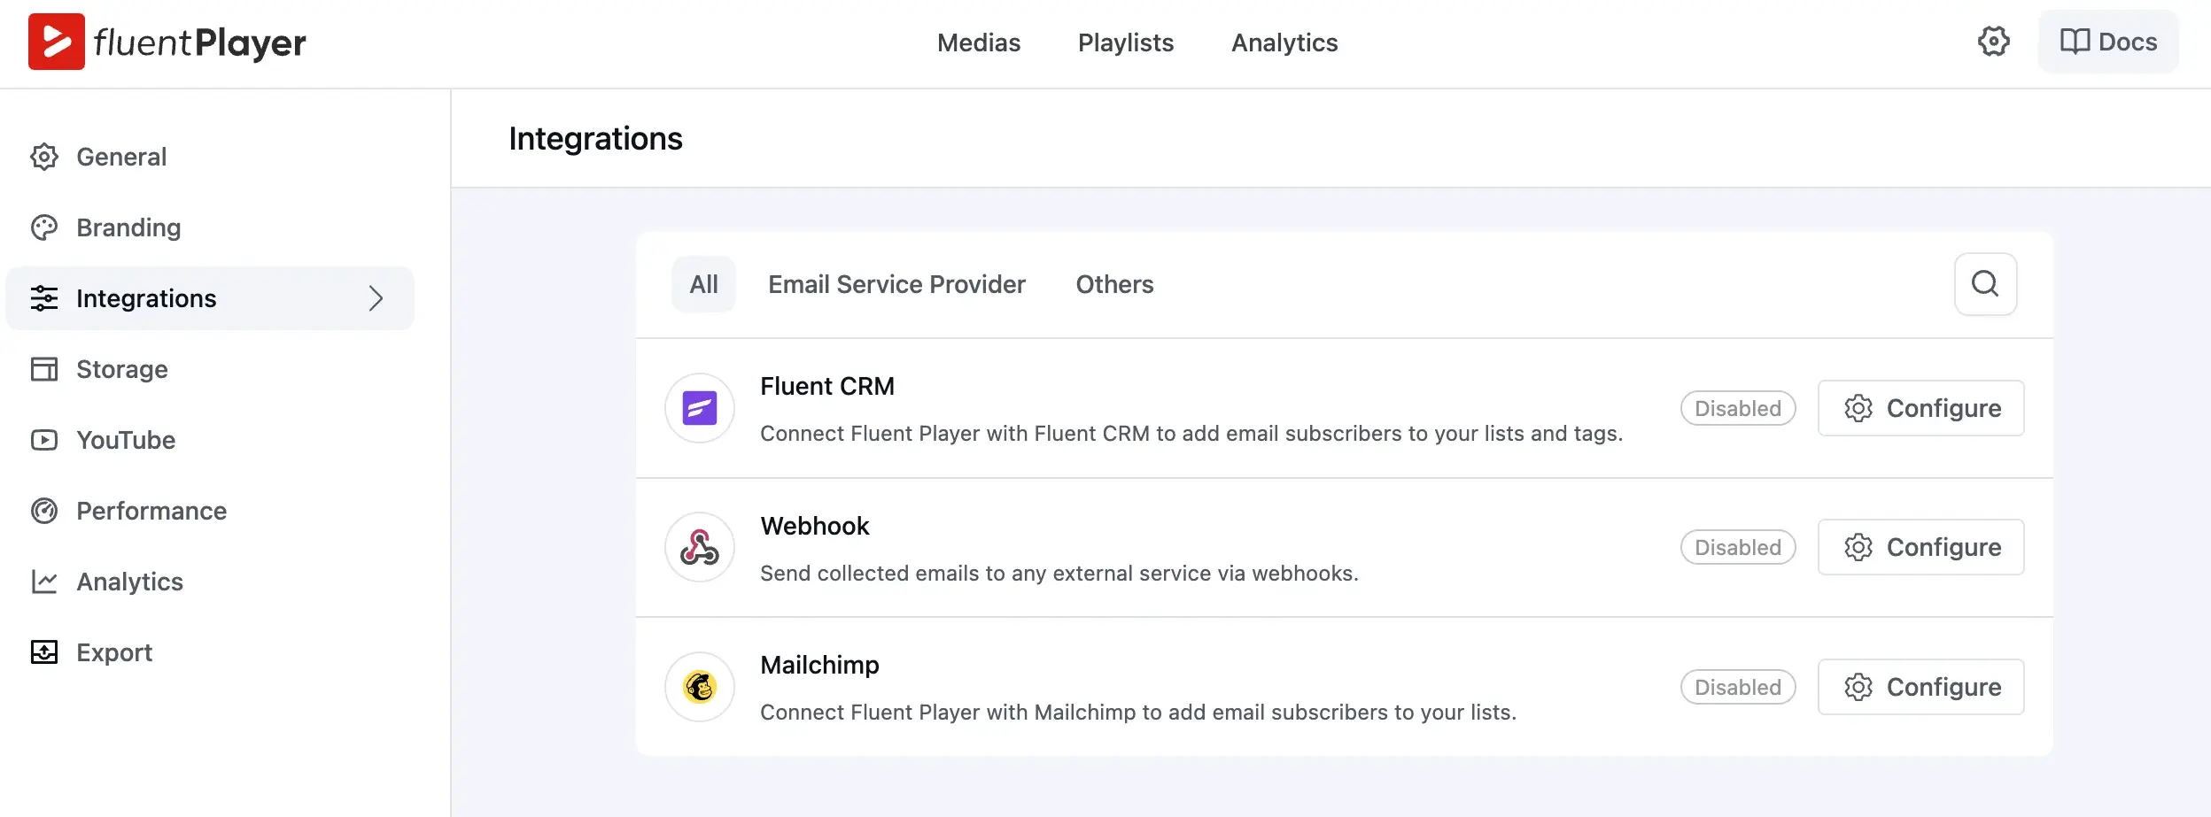Image resolution: width=2211 pixels, height=817 pixels.
Task: Open the Docs button
Action: coord(2108,42)
